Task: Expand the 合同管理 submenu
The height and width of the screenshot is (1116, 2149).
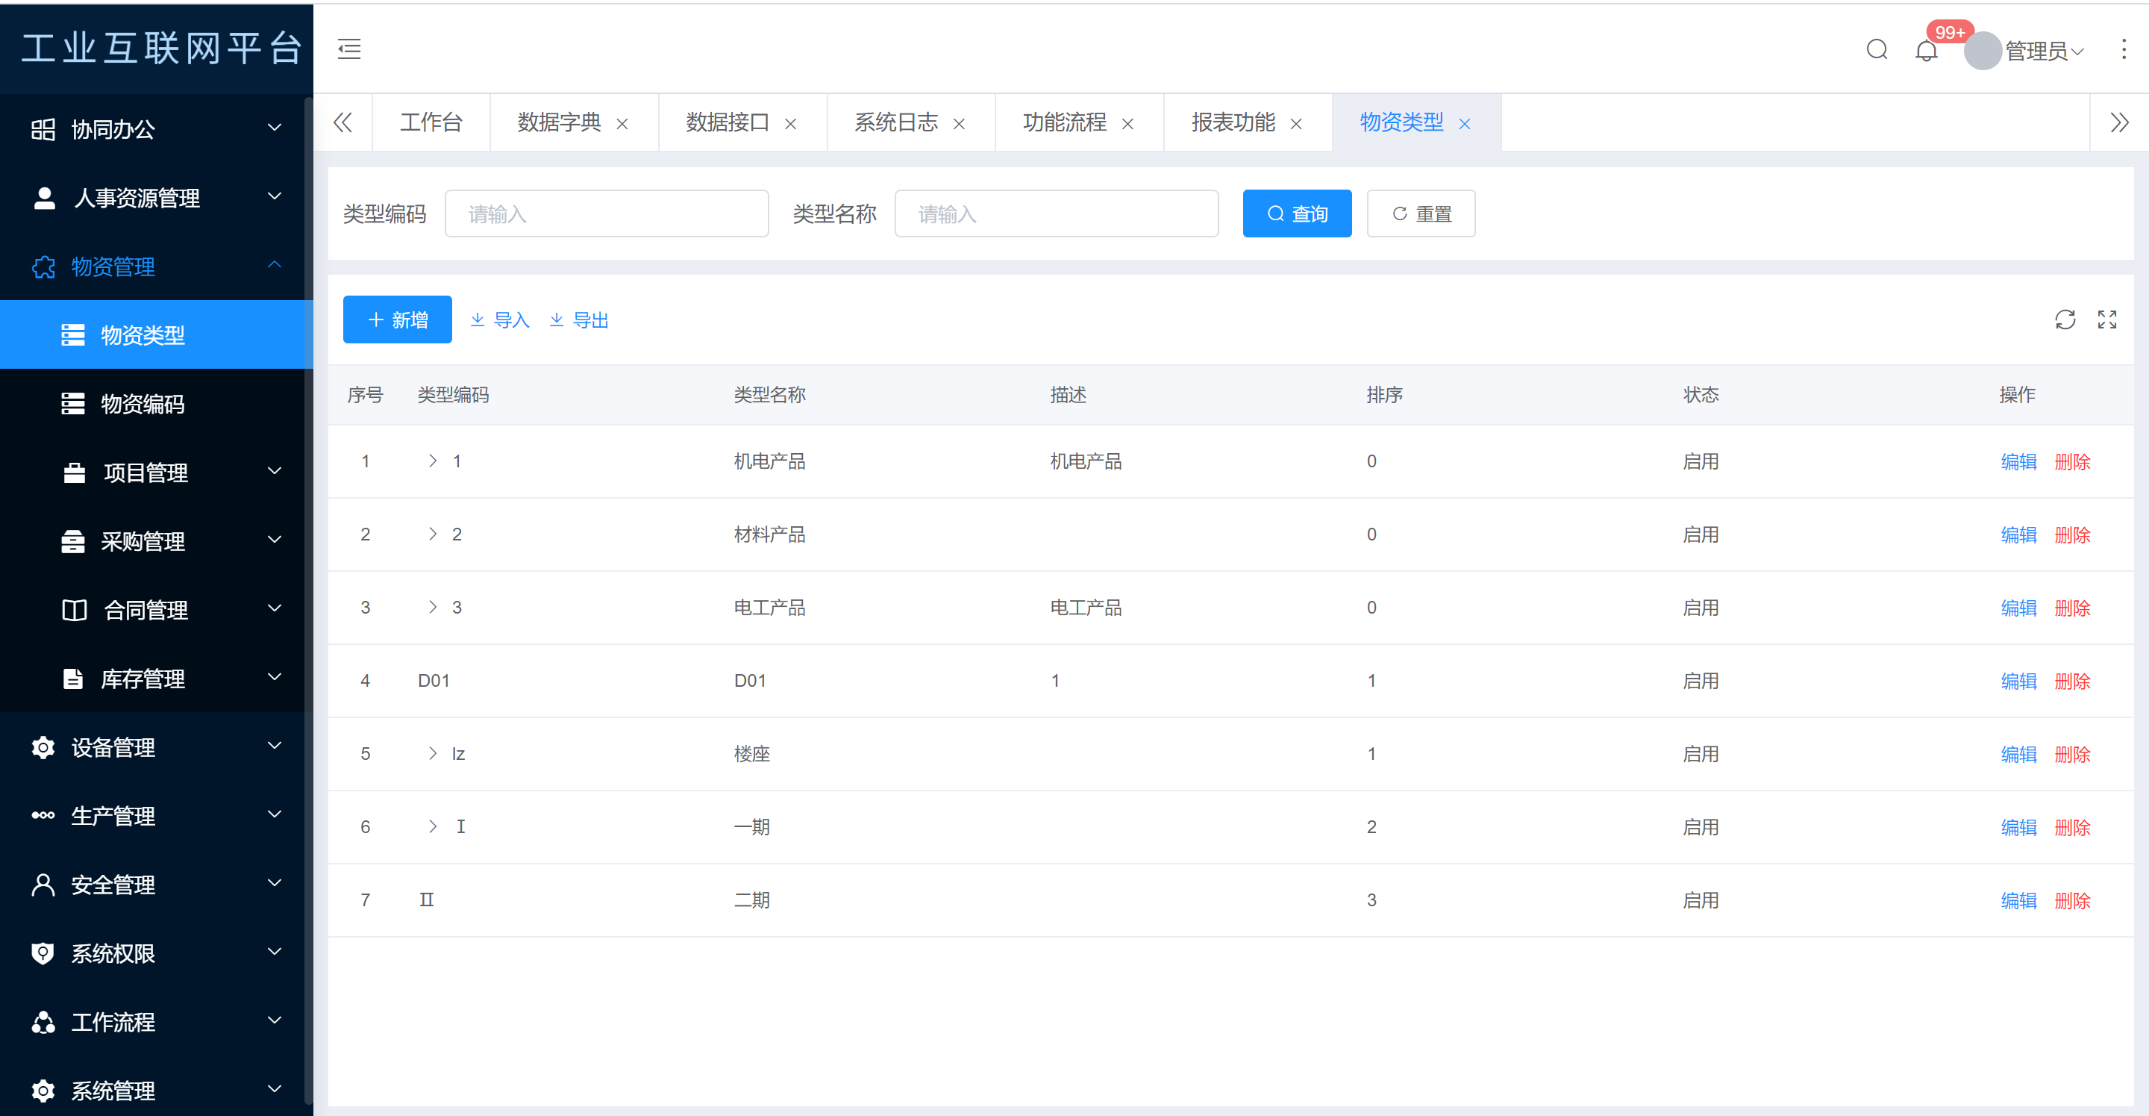Action: pyautogui.click(x=275, y=608)
